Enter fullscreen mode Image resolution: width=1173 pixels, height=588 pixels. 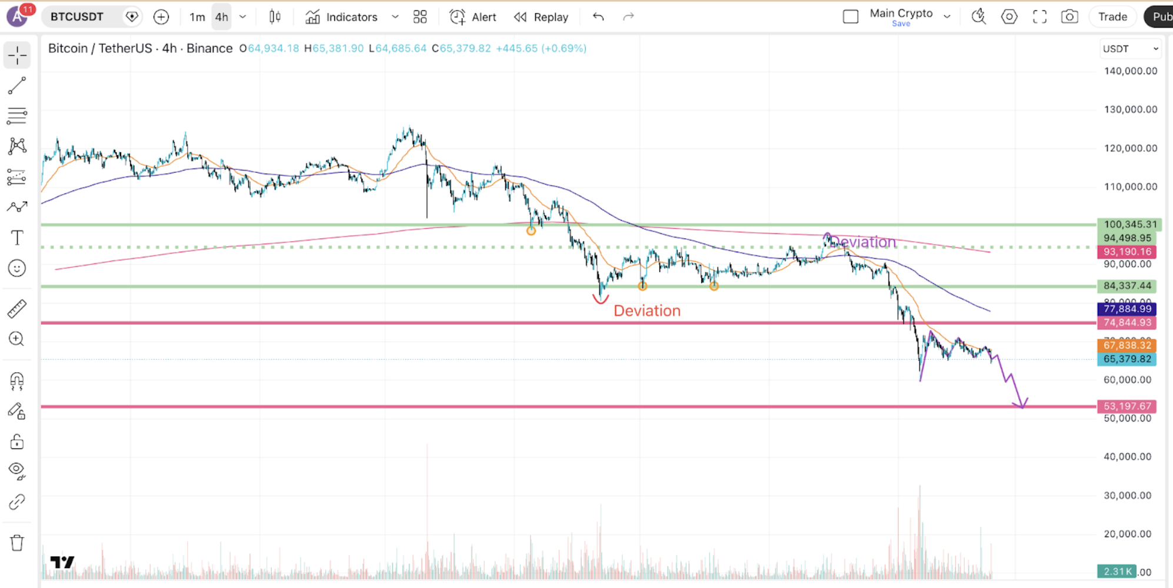point(1039,17)
